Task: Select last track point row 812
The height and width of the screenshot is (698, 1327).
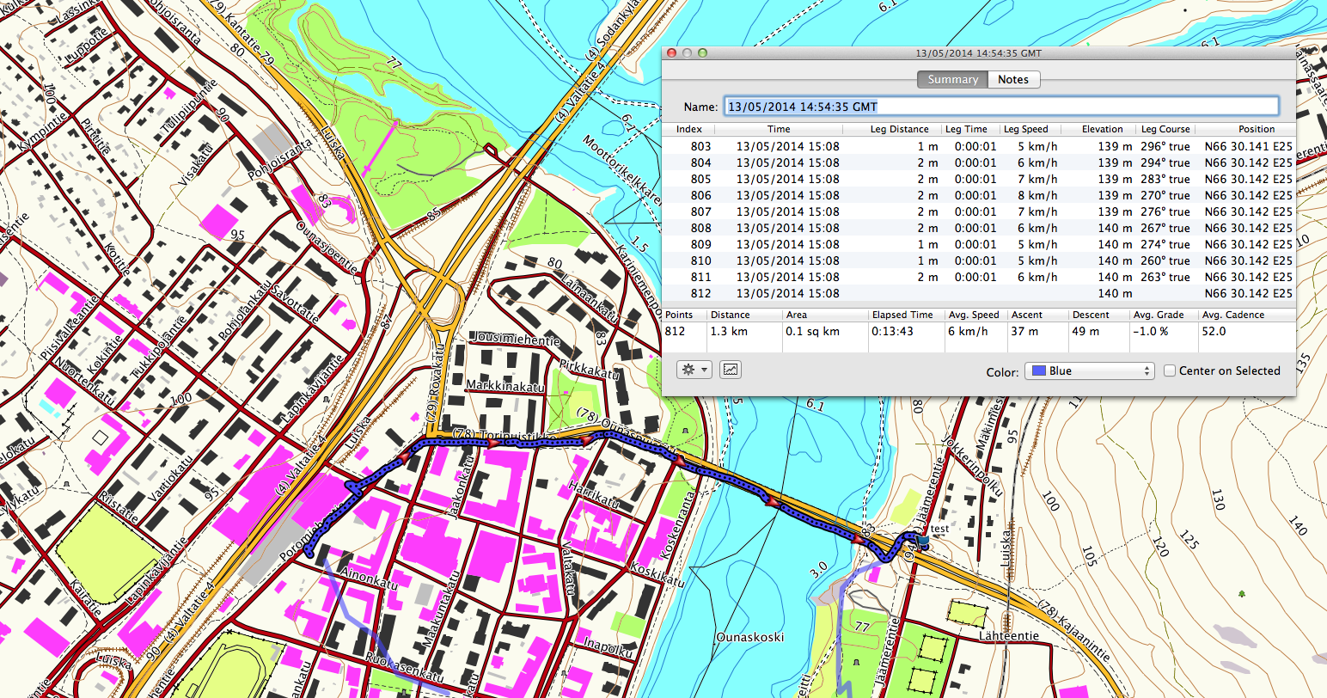Action: (x=979, y=293)
